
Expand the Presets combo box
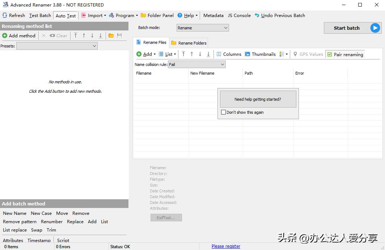coord(57,46)
